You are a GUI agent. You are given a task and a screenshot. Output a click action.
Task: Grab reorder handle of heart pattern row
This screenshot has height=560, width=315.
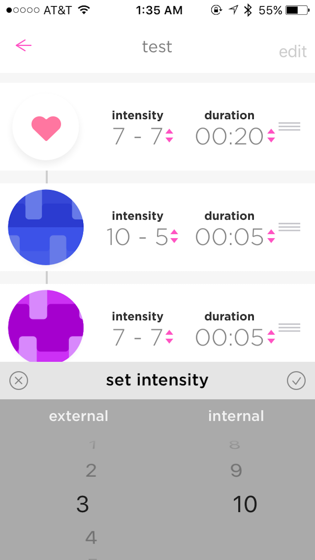[x=289, y=127]
